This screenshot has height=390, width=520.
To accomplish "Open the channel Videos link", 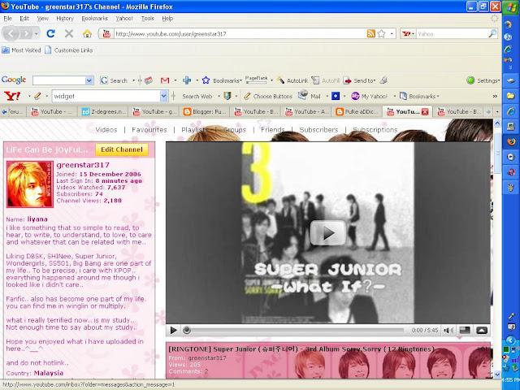I will tap(106, 130).
